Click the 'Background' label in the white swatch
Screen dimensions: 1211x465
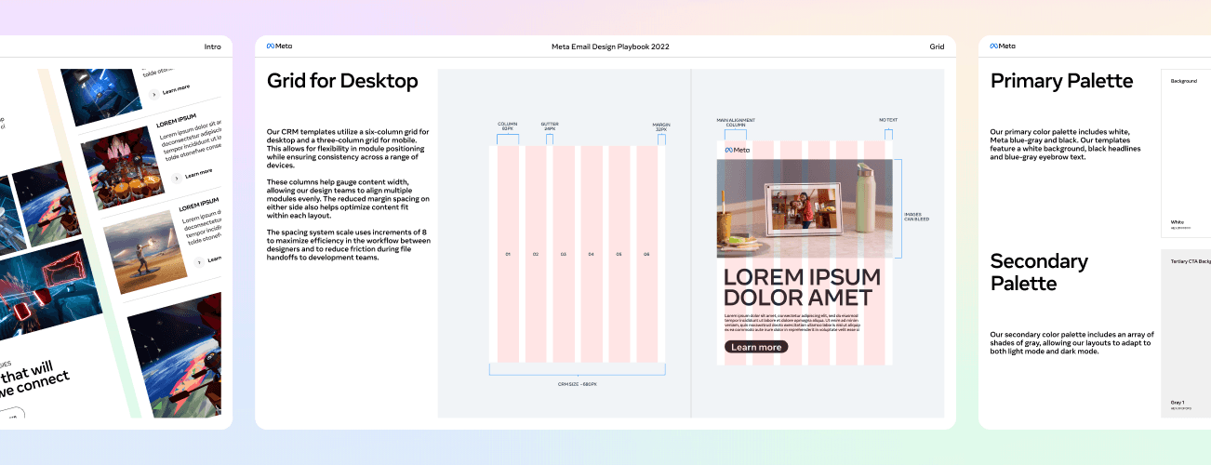tap(1183, 81)
